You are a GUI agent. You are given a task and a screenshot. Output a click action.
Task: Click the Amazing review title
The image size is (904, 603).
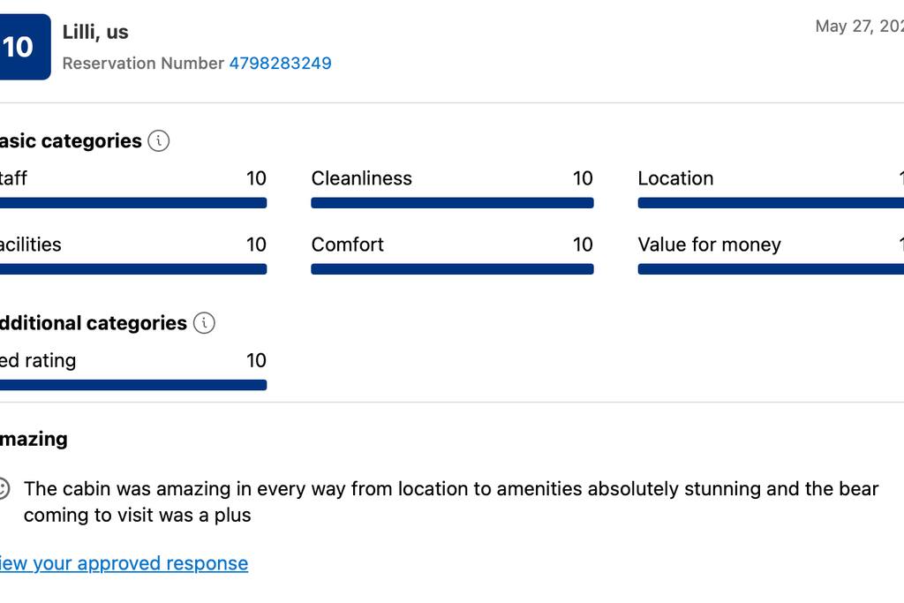34,439
